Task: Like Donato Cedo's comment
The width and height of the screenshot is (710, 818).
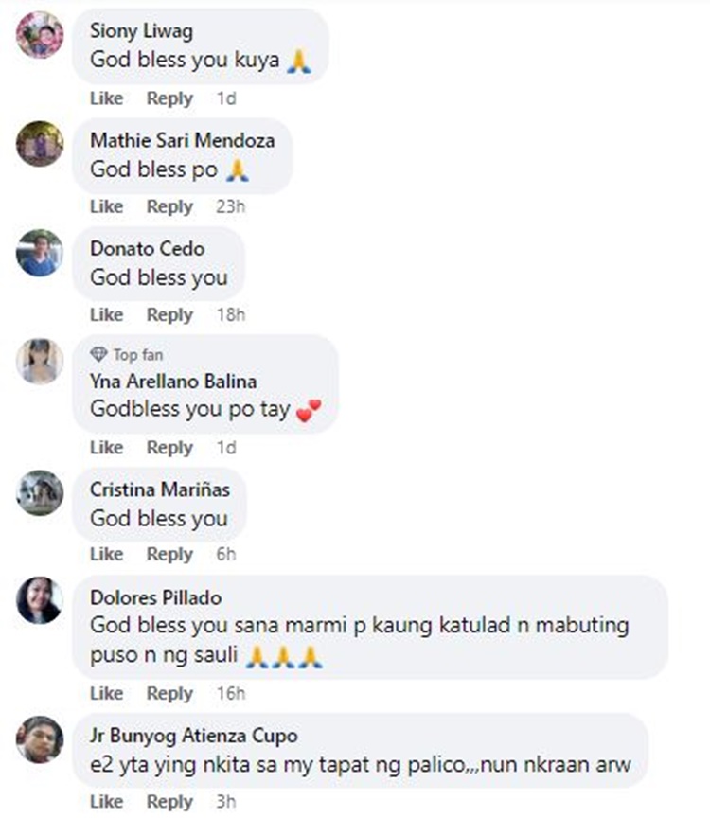Action: [106, 314]
